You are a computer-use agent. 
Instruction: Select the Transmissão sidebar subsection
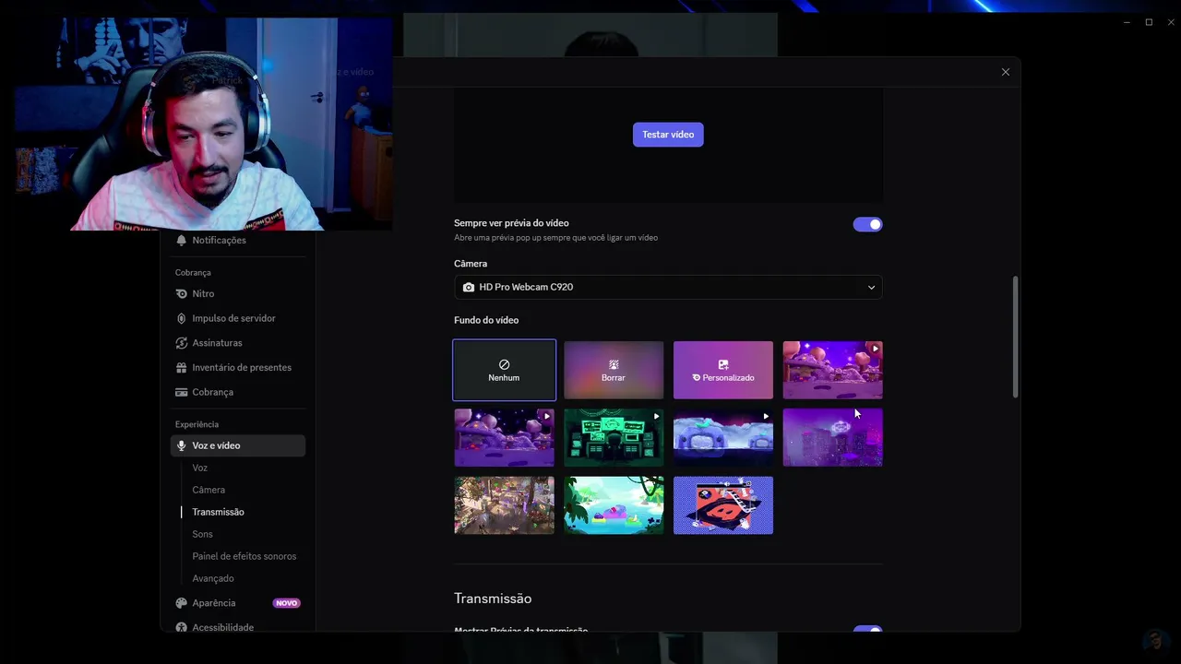218,512
